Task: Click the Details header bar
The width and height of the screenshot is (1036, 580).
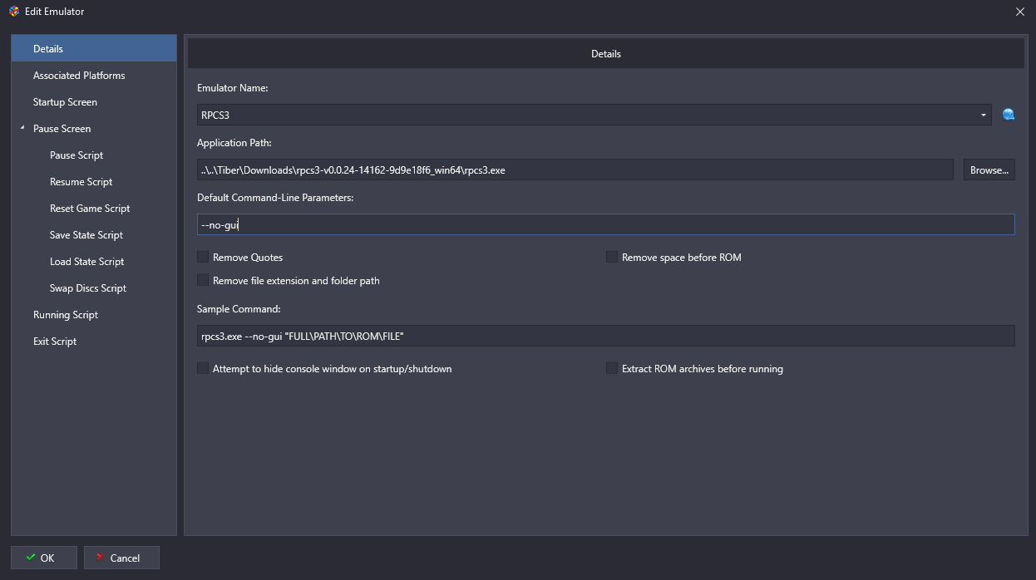Action: 605,53
